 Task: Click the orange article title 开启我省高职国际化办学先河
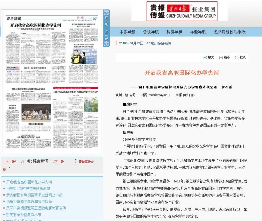pyautogui.click(x=182, y=73)
